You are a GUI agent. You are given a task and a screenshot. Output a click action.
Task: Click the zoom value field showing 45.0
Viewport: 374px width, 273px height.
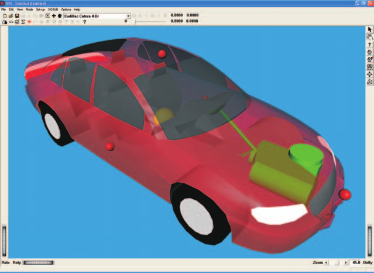coord(356,262)
